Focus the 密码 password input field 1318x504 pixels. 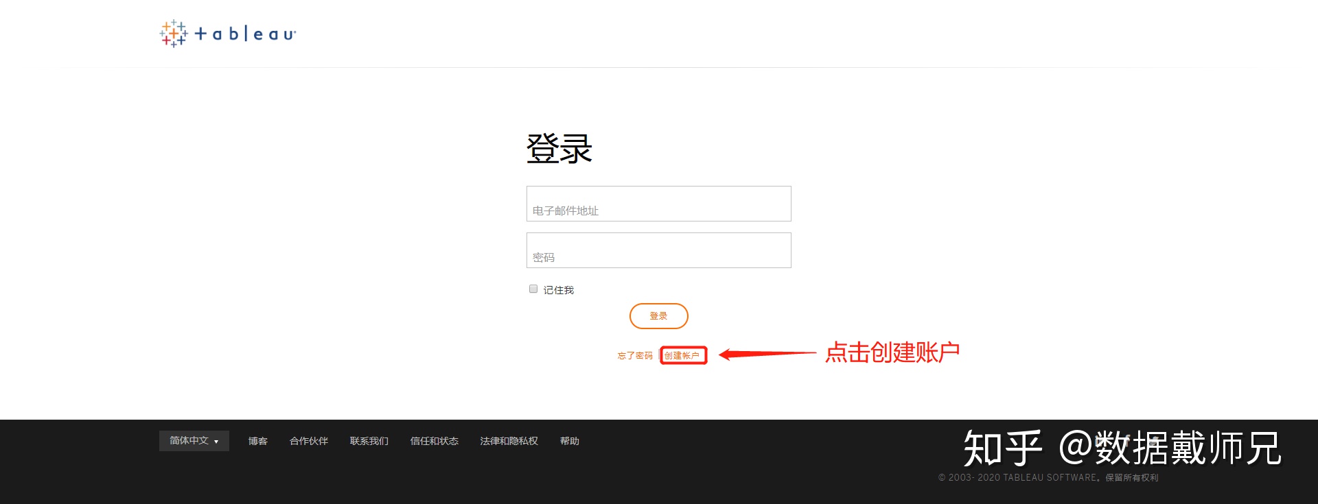click(658, 250)
